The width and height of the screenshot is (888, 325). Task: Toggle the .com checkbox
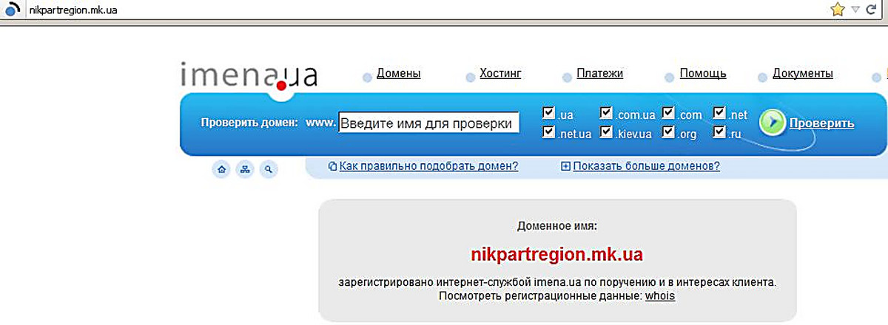tap(669, 113)
